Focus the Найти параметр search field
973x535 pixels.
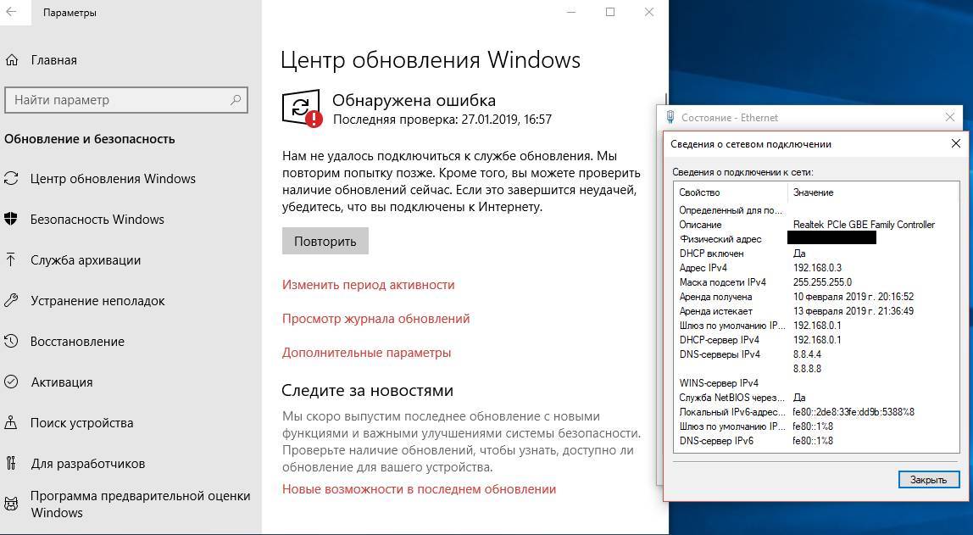click(126, 100)
